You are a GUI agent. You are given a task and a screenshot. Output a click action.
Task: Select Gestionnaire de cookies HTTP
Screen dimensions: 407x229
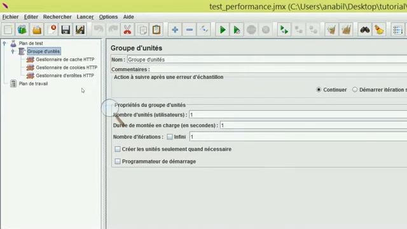pyautogui.click(x=66, y=67)
